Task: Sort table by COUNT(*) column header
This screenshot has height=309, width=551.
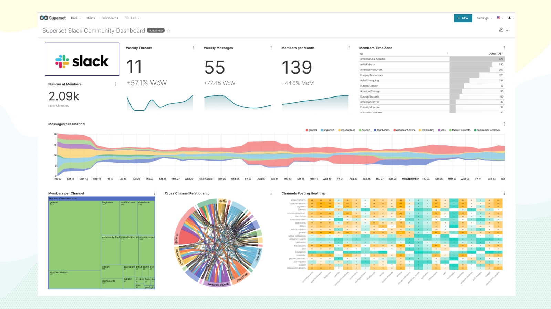Action: (x=495, y=54)
